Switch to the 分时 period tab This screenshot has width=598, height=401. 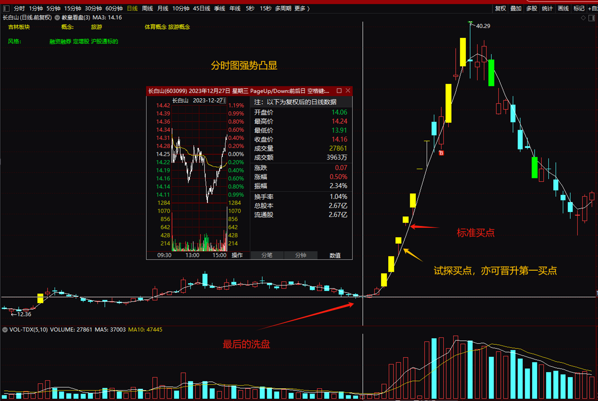[19, 8]
